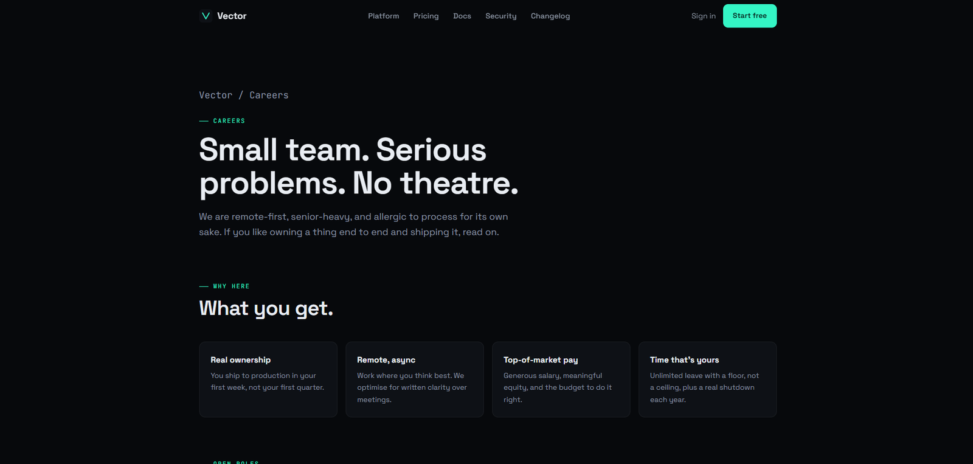
Task: View the Changelog nav link
Action: point(550,16)
